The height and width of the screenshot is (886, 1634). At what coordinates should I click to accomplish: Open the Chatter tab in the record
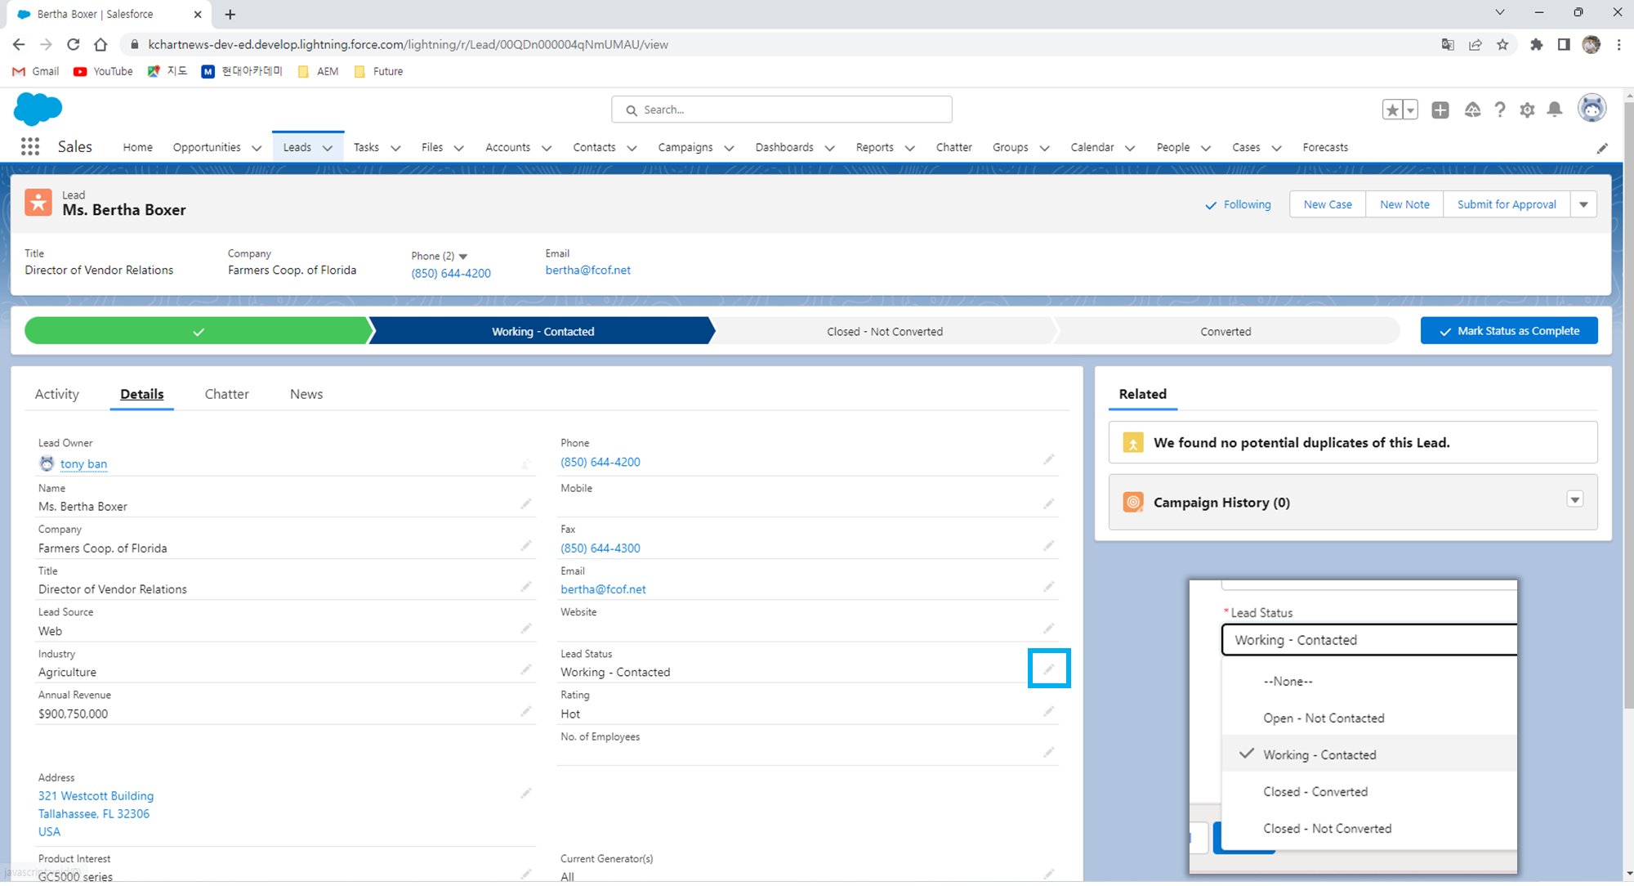[x=226, y=394]
